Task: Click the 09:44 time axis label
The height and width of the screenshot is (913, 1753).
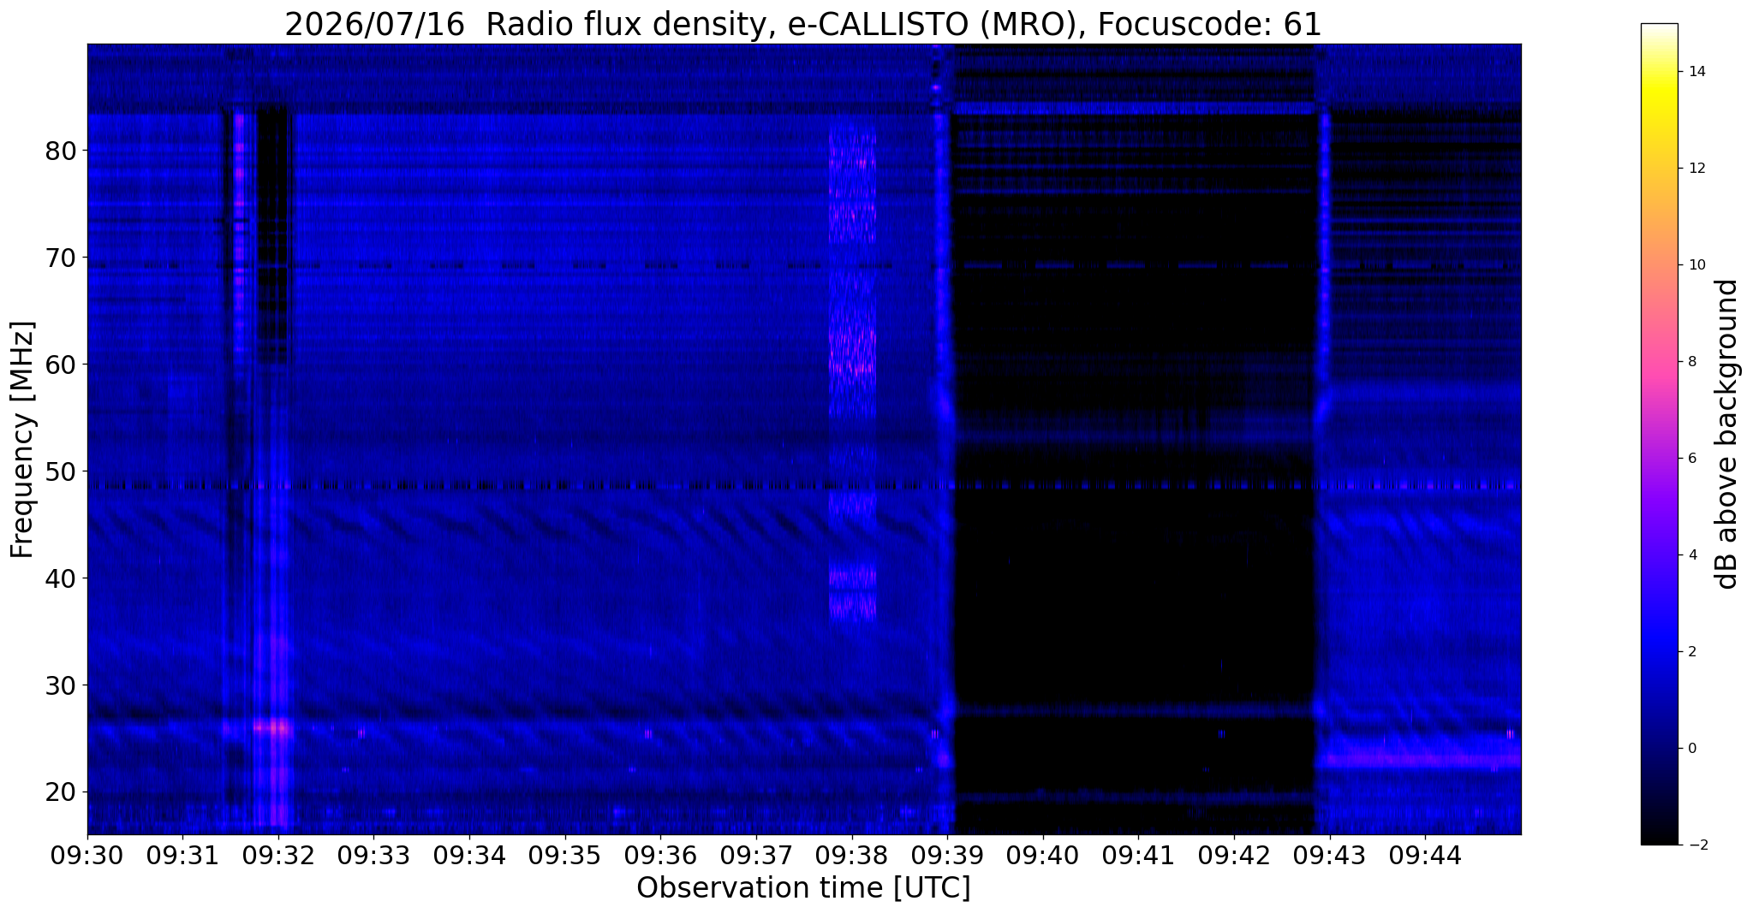Action: 1425,857
